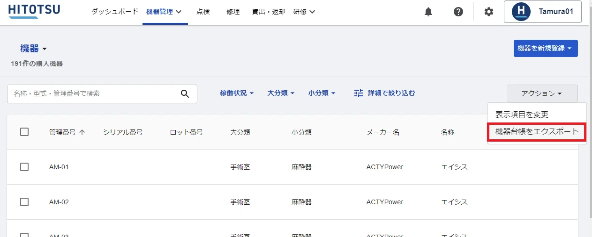Open the settings gear icon
Screen dimensions: 592x237
pyautogui.click(x=489, y=12)
